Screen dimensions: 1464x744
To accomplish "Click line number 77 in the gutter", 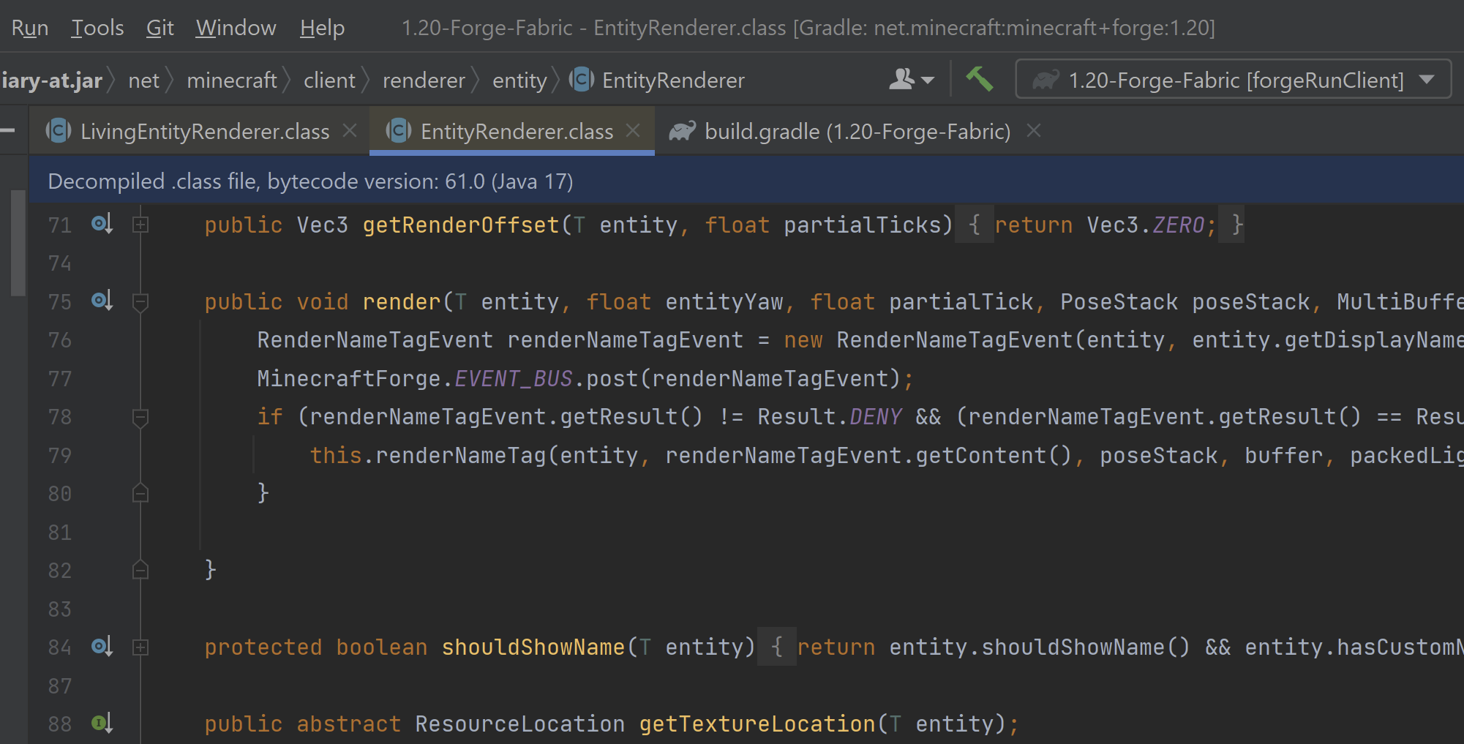I will tap(60, 378).
